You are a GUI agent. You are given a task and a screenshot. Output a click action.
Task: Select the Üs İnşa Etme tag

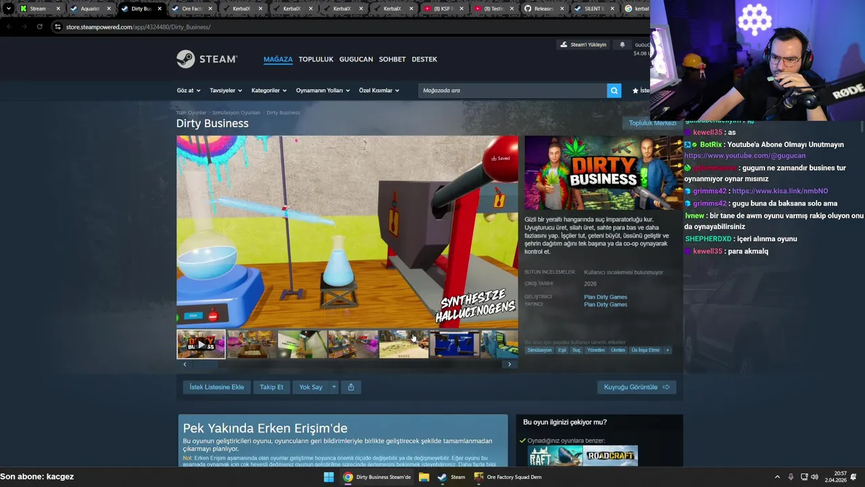point(645,350)
